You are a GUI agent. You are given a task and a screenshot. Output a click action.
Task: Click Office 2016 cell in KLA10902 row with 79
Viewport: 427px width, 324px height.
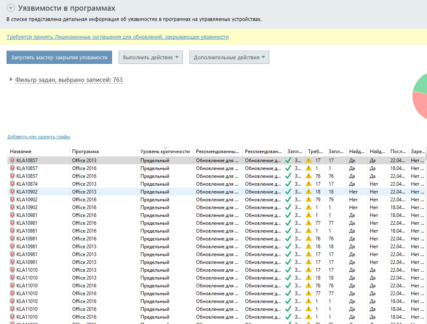(84, 200)
